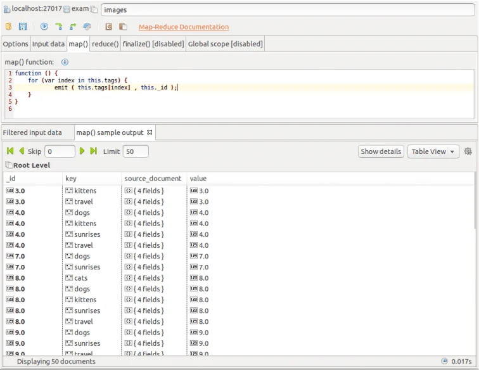
Task: Click the value column header
Action: click(330, 179)
